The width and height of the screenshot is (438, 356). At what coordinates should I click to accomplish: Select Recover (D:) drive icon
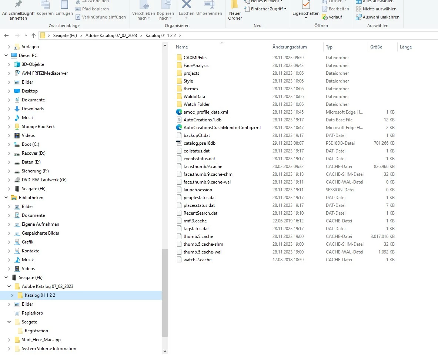(17, 153)
